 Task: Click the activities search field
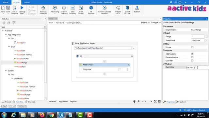pyautogui.click(x=23, y=27)
